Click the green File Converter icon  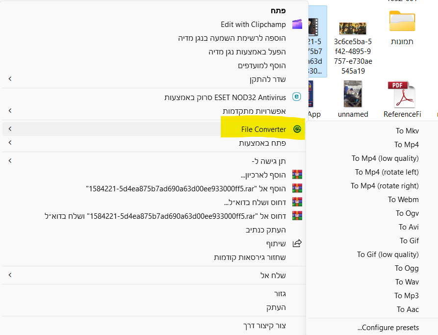click(297, 129)
